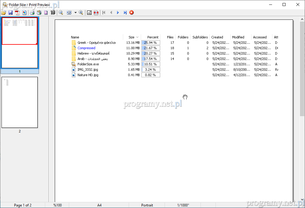Click the zoom out magnifier
The image size is (305, 208).
pos(61,13)
